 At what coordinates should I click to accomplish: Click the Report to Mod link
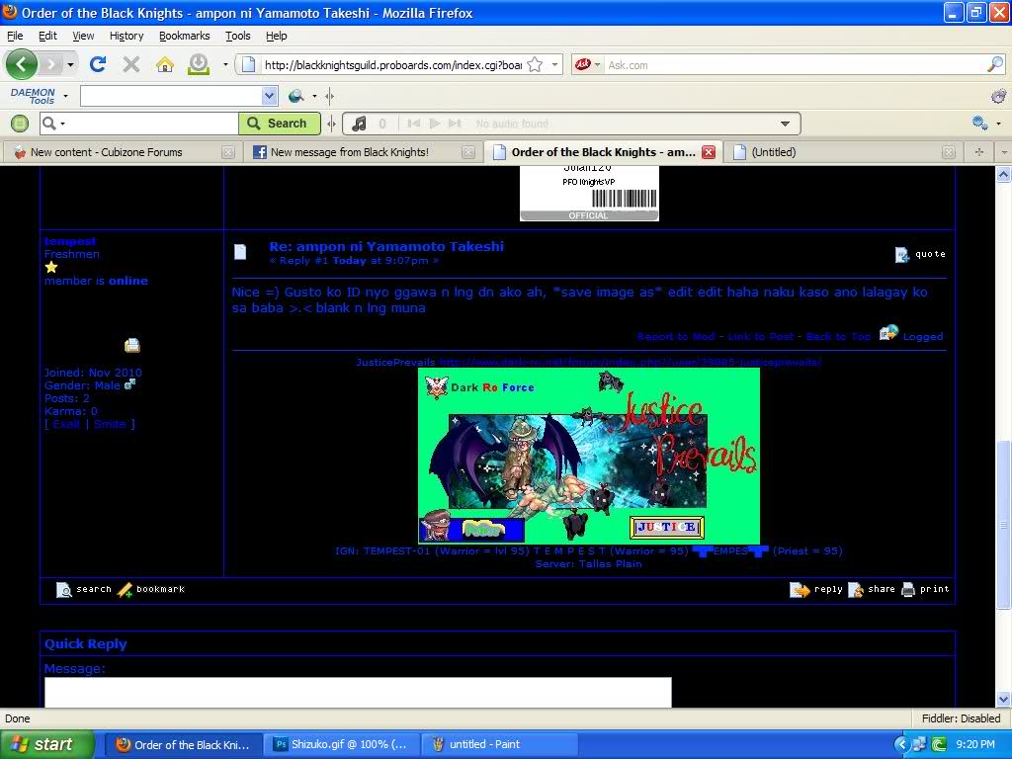click(676, 336)
